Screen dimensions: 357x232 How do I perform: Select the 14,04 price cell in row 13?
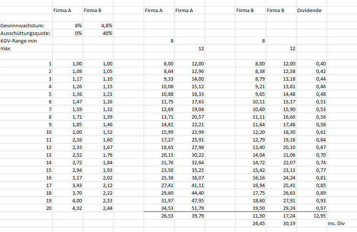pyautogui.click(x=250, y=155)
